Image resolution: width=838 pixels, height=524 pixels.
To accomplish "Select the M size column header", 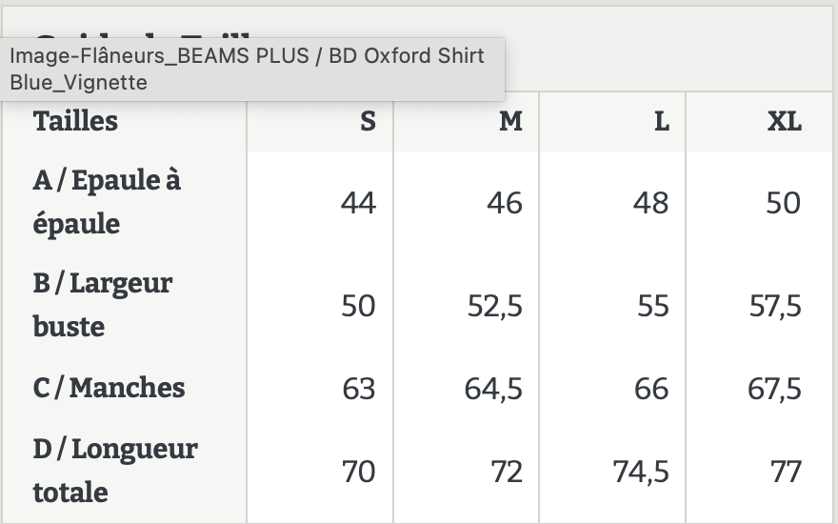I will pos(466,121).
